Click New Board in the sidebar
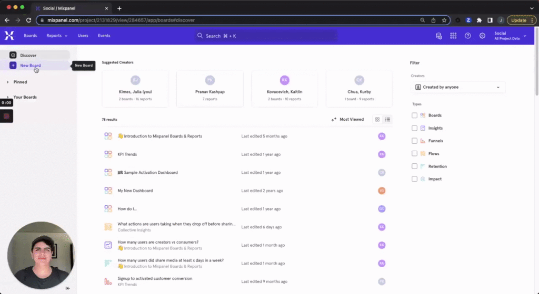 [30, 66]
